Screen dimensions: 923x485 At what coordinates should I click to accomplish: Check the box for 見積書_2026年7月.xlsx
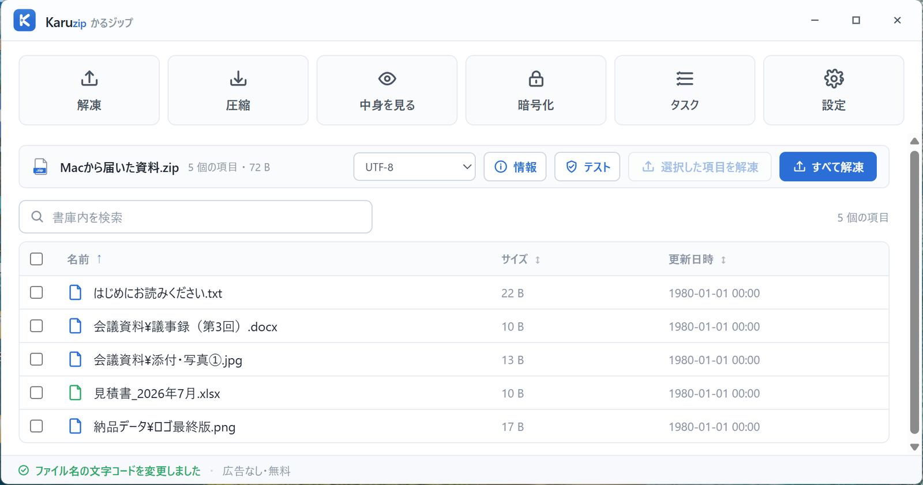(36, 393)
